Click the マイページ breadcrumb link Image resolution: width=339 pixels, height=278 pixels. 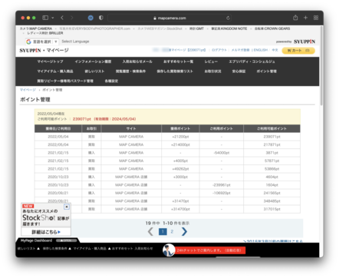click(28, 90)
